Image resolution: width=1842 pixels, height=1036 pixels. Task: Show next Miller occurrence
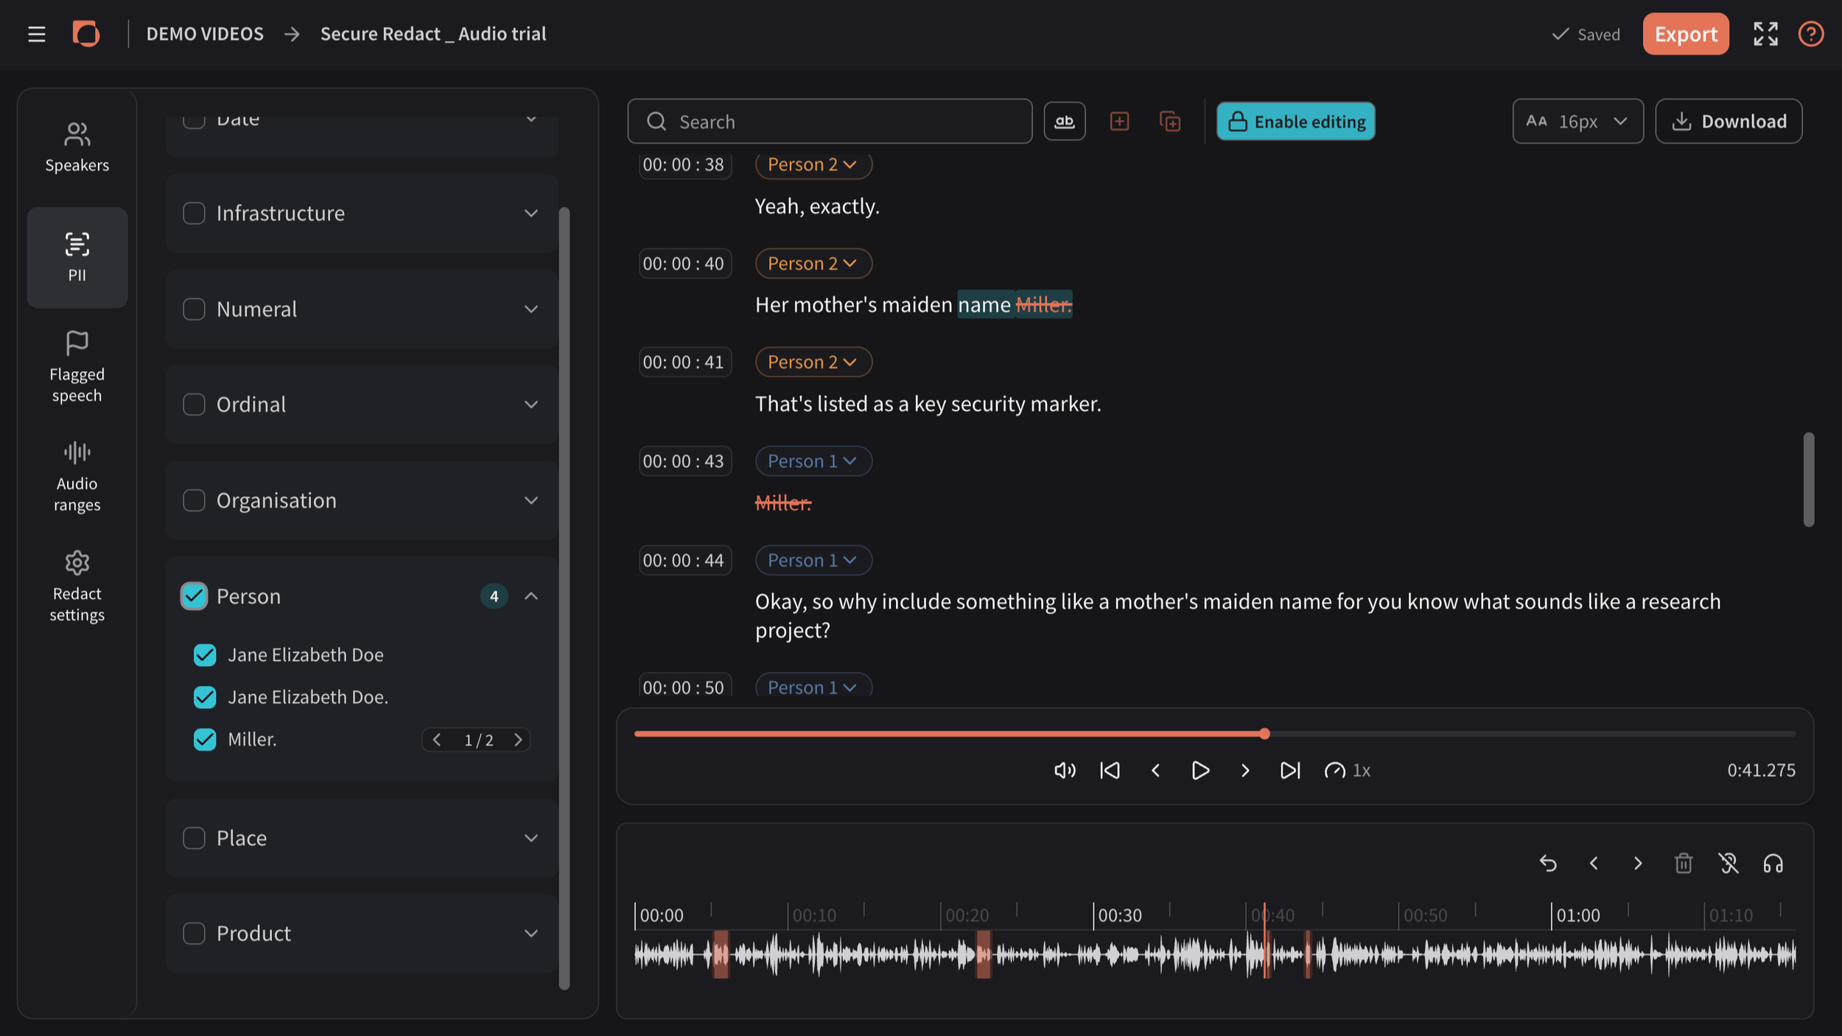[518, 740]
